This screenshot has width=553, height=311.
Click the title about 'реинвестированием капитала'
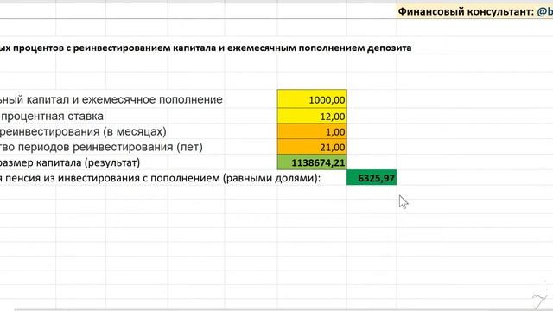pos(206,48)
